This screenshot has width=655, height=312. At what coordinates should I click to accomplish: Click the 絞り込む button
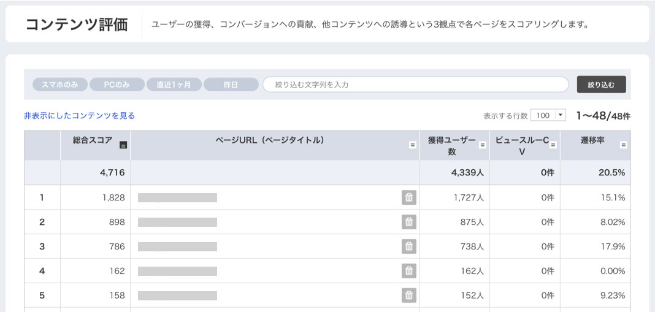[x=601, y=85]
